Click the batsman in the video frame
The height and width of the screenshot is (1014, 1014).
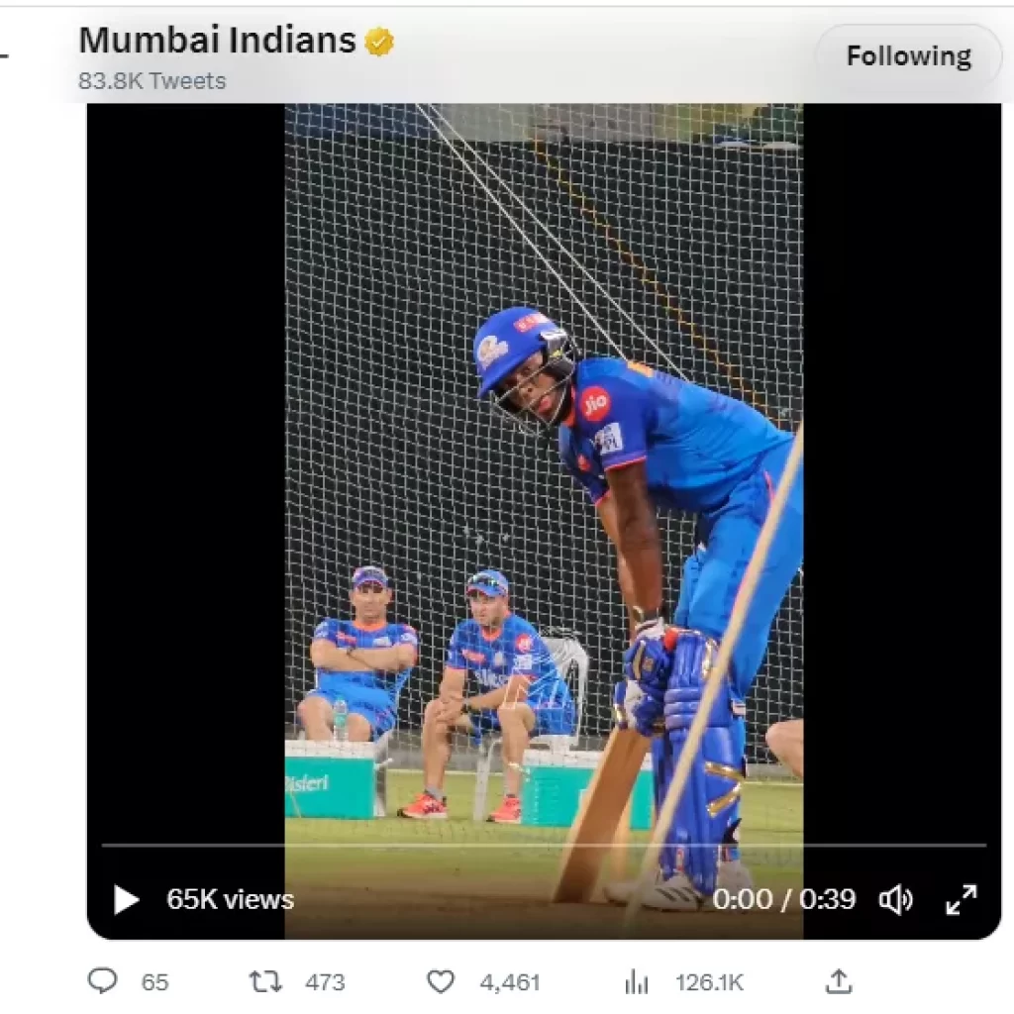pyautogui.click(x=654, y=495)
